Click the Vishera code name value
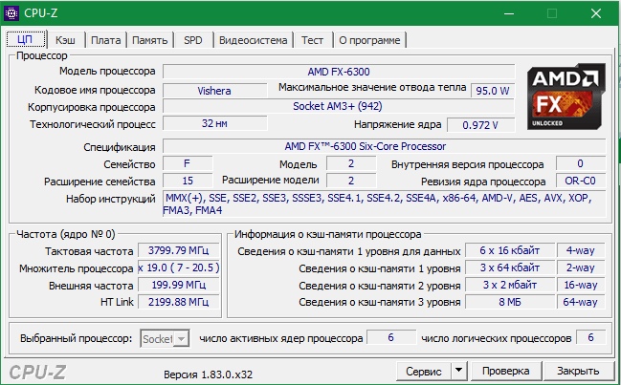The image size is (621, 385). [x=214, y=91]
